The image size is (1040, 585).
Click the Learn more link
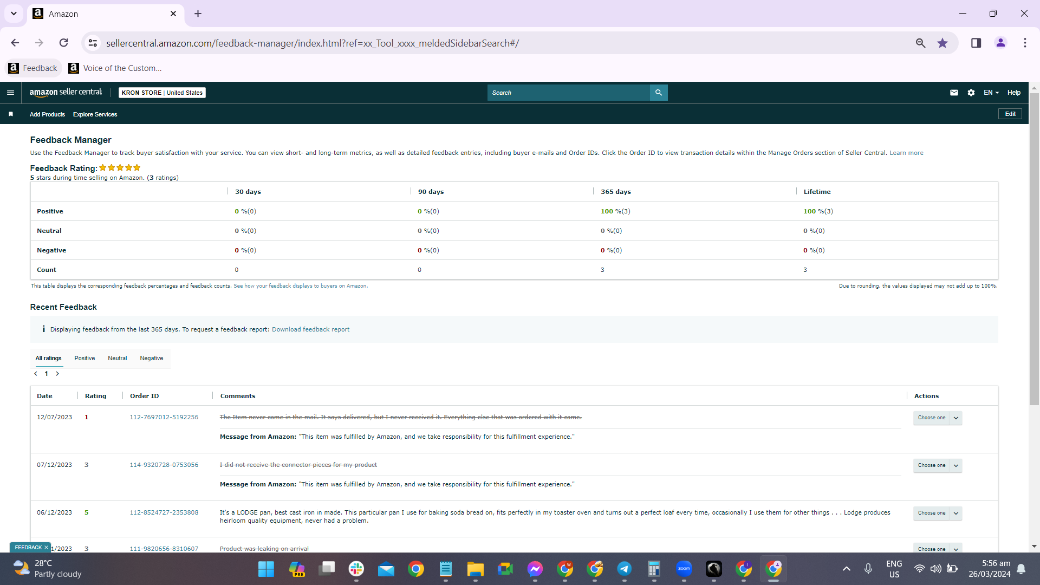coord(906,153)
